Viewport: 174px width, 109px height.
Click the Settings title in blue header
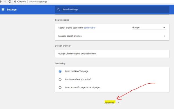click(x=12, y=10)
